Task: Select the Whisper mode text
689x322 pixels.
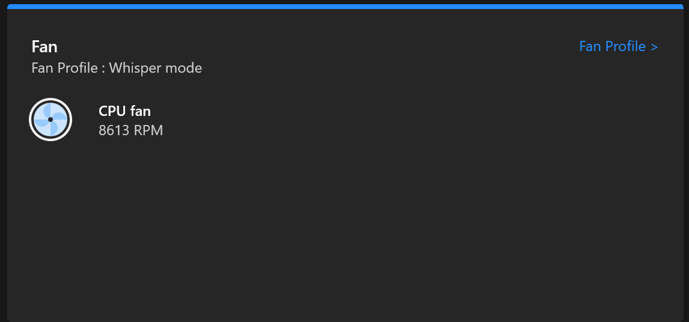Action: pos(156,68)
